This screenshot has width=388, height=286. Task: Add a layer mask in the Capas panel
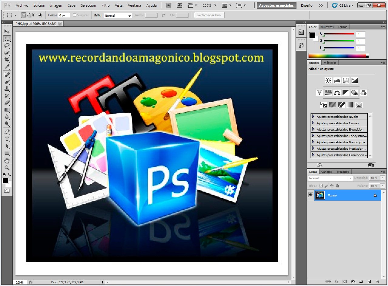pos(345,281)
